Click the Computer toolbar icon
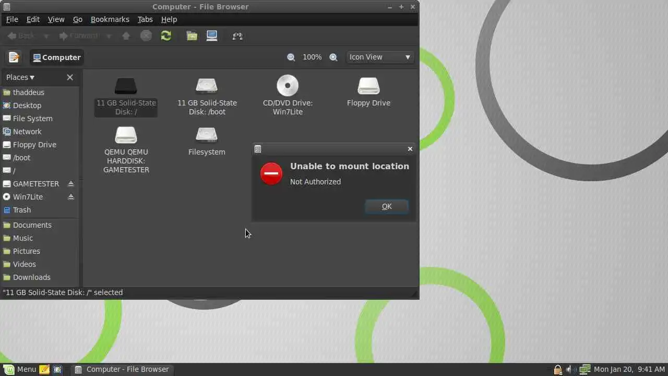The image size is (668, 376). (212, 36)
